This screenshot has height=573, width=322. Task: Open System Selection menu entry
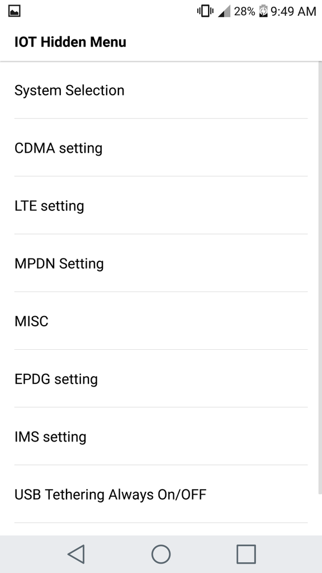tap(161, 90)
